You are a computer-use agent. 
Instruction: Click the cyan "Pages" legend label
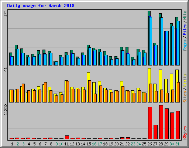pos(185,45)
